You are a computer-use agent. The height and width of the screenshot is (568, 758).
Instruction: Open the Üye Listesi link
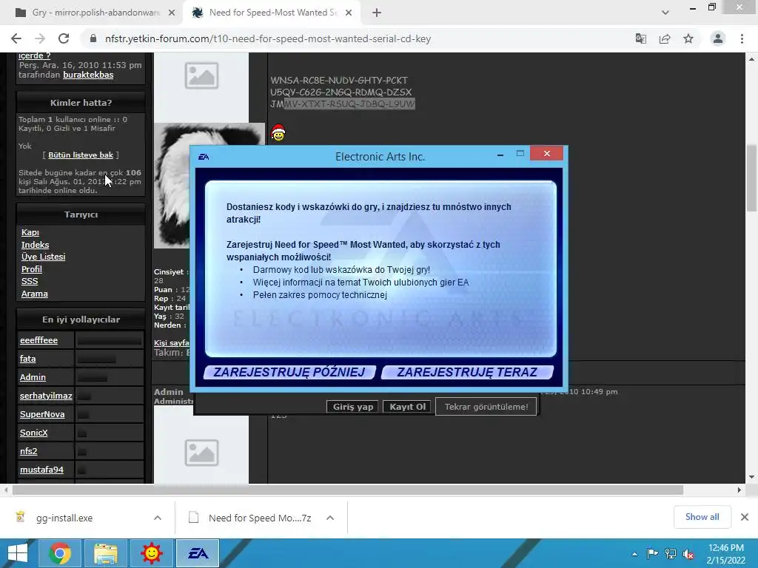(x=43, y=257)
